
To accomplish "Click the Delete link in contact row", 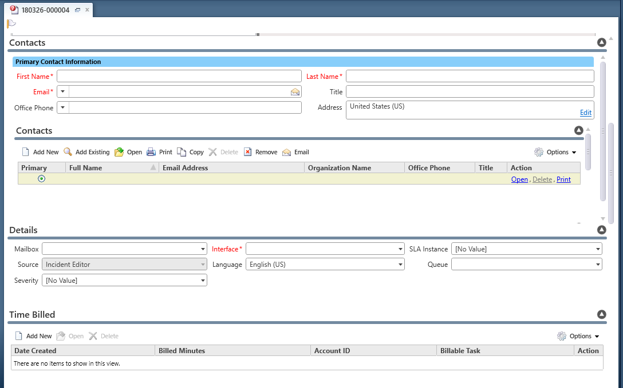I will [542, 179].
